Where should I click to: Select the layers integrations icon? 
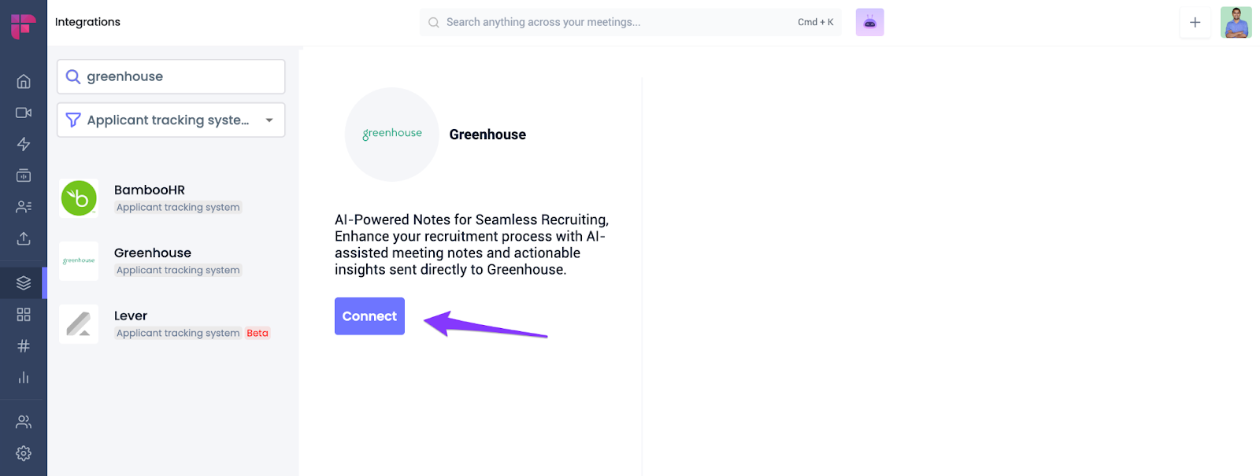(x=24, y=283)
